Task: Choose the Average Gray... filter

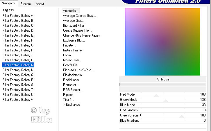Action: 74,21
